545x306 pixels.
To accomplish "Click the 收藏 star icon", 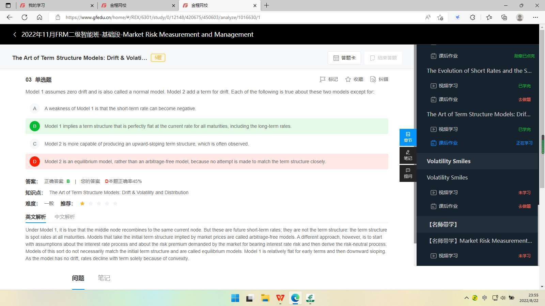I will tap(348, 79).
